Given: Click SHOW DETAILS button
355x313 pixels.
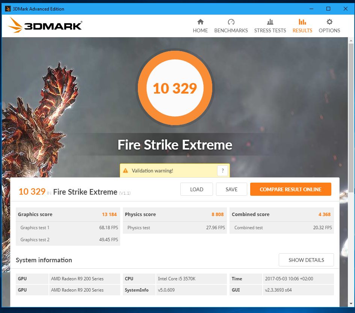Looking at the screenshot, I should (306, 260).
